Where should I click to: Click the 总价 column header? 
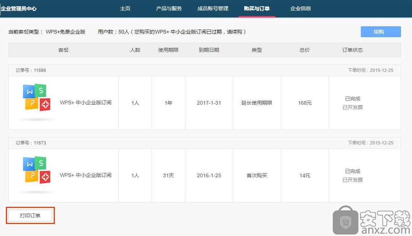click(x=305, y=50)
